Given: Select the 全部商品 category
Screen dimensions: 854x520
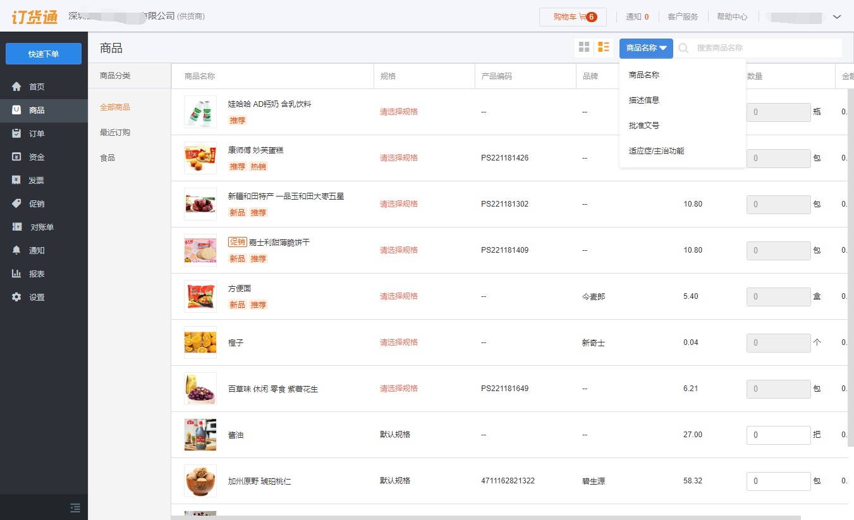Looking at the screenshot, I should point(115,107).
